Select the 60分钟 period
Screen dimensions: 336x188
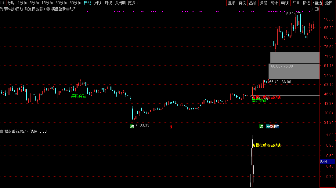(x=75, y=3)
